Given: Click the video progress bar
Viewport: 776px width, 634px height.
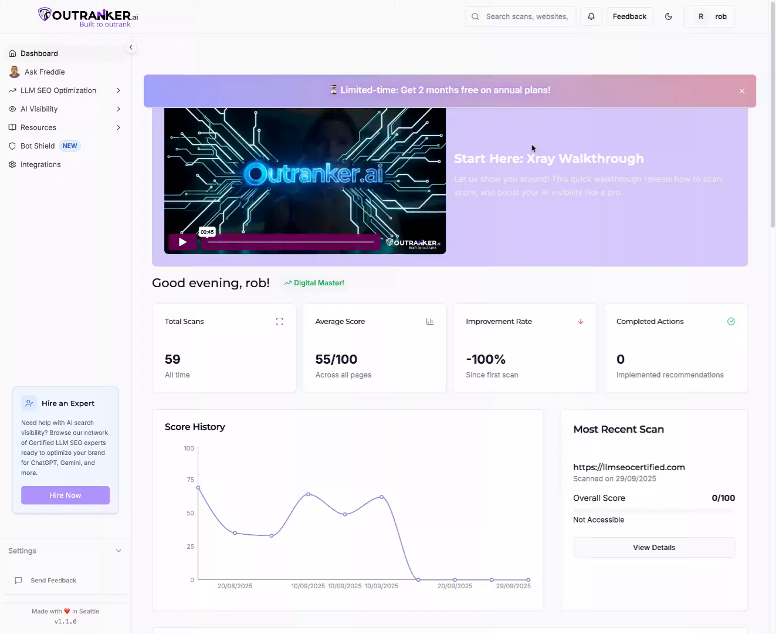Looking at the screenshot, I should click(291, 242).
